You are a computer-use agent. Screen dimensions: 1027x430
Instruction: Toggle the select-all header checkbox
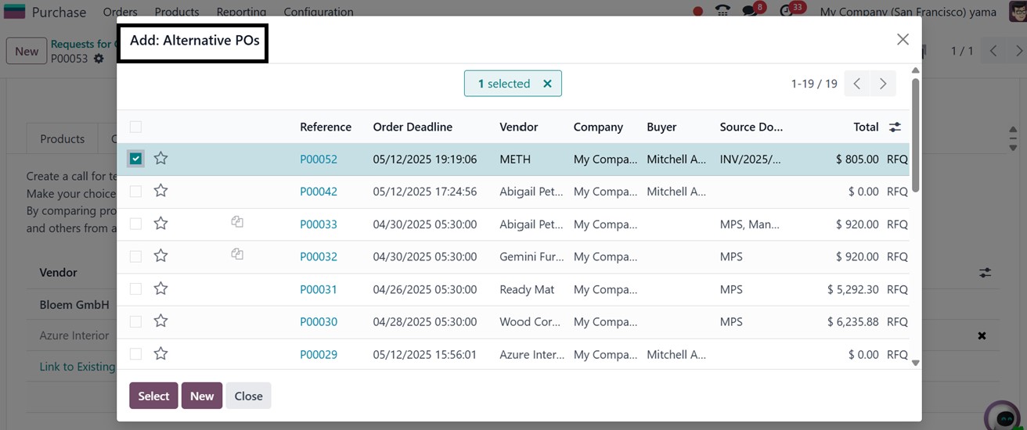click(136, 127)
